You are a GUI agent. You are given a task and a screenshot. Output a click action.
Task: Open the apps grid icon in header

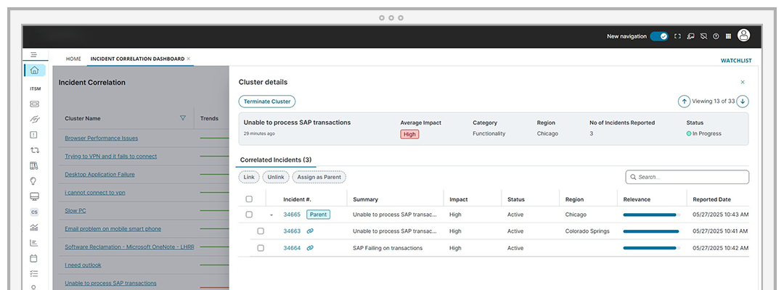729,36
